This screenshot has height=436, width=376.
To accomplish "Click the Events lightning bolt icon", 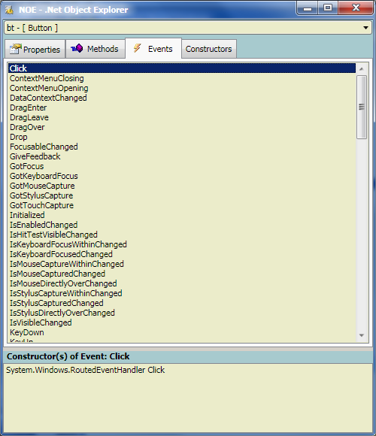I will (x=137, y=48).
